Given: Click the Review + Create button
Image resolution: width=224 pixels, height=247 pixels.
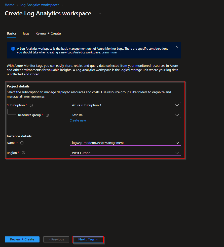Looking at the screenshot, I should click(x=22, y=239).
